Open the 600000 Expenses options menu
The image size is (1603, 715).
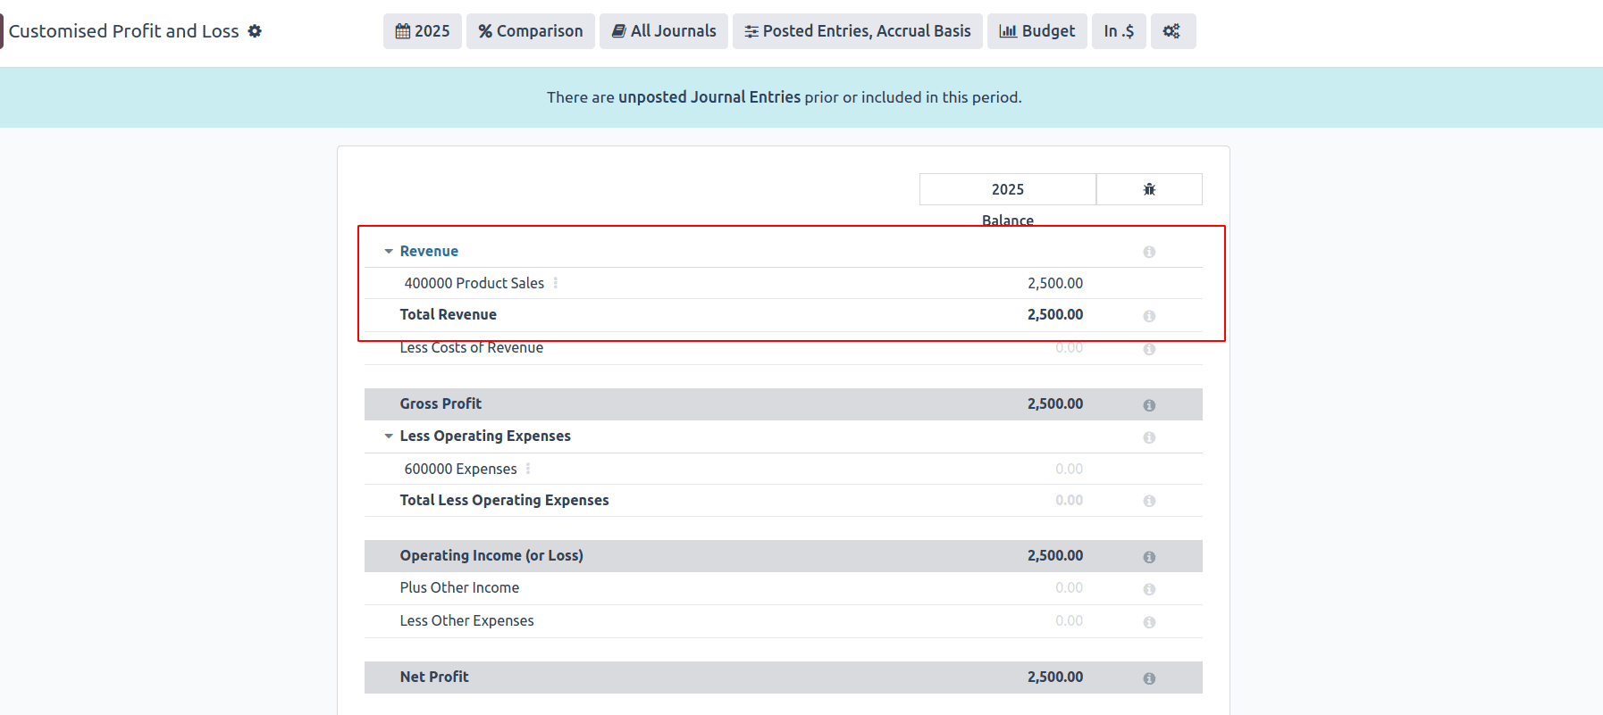point(528,469)
